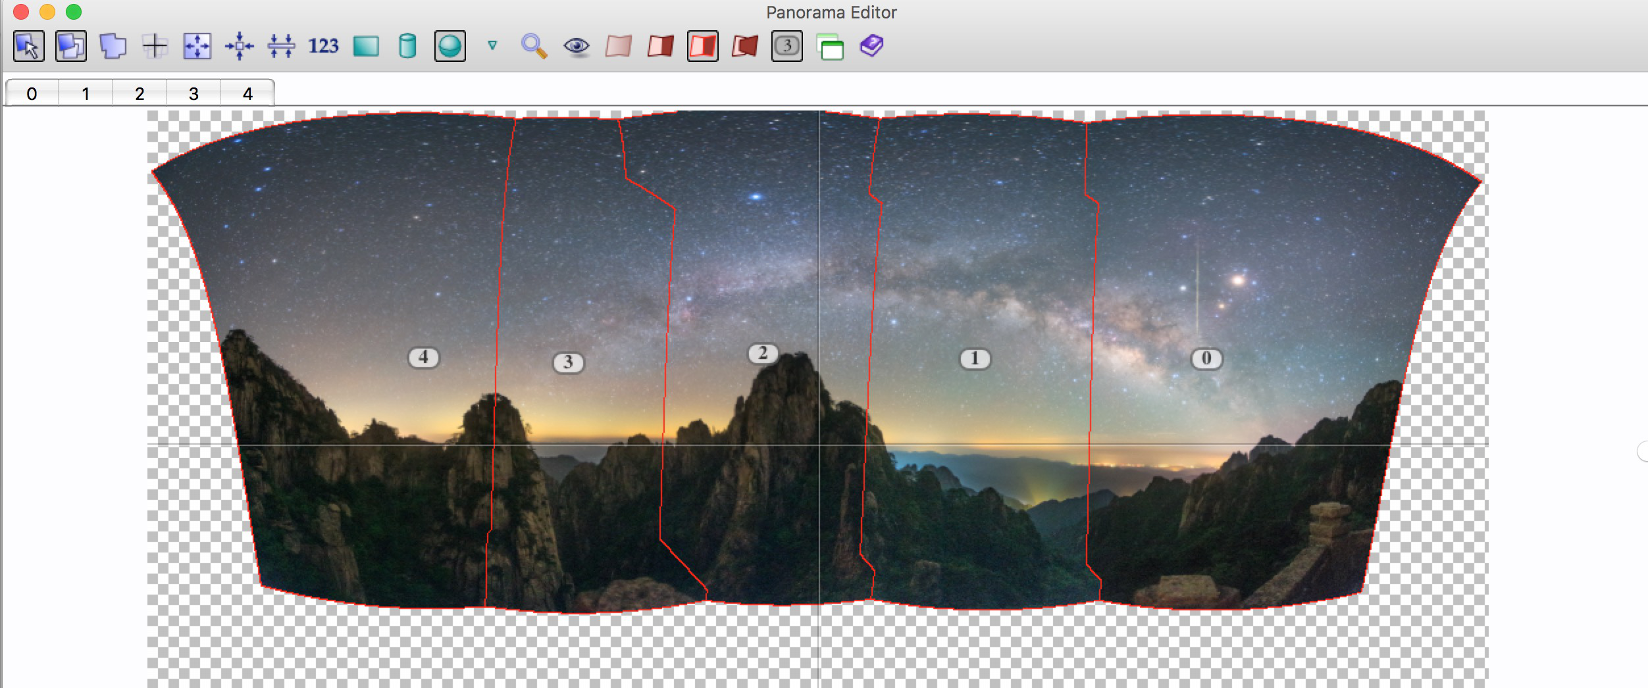The image size is (1648, 688).
Task: Click the green zoom window button
Action: coord(74,12)
